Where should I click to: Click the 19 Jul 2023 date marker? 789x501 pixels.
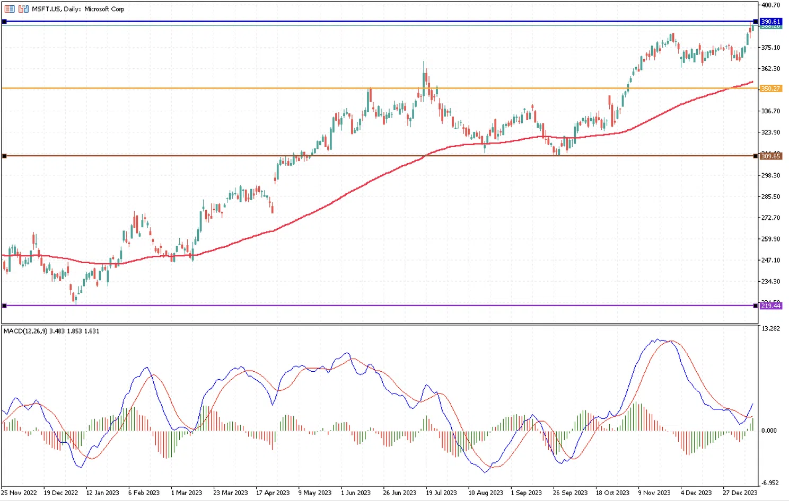click(441, 493)
